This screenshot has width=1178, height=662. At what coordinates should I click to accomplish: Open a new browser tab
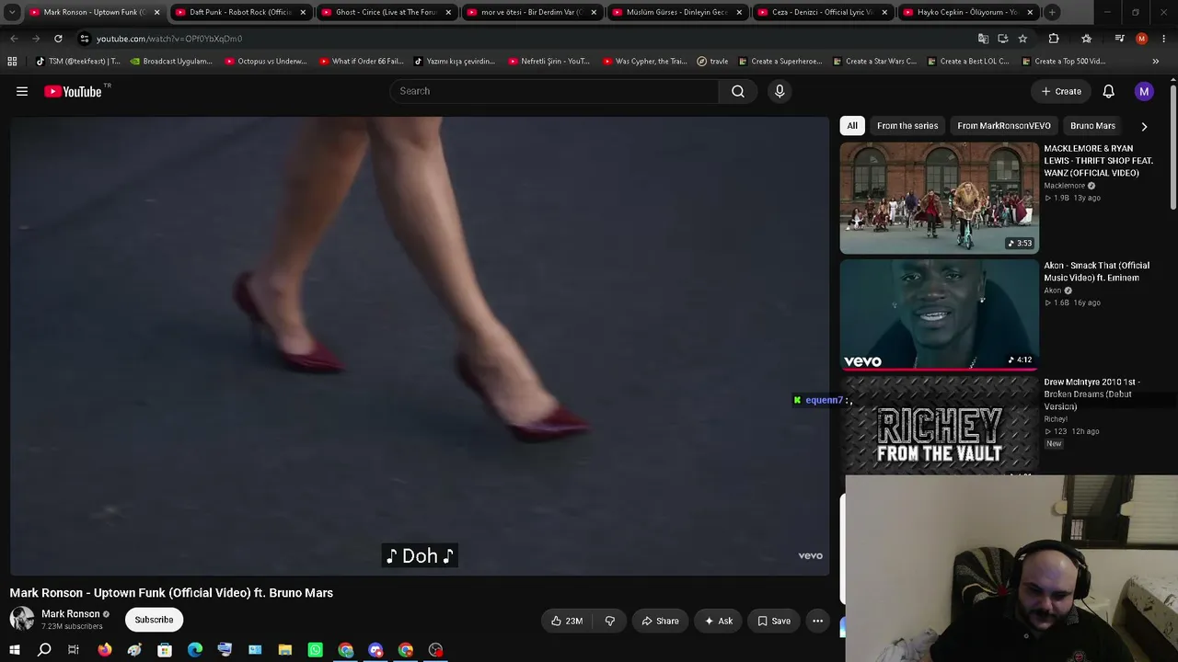pos(1052,12)
